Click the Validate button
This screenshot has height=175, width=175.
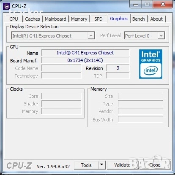coord(122,165)
